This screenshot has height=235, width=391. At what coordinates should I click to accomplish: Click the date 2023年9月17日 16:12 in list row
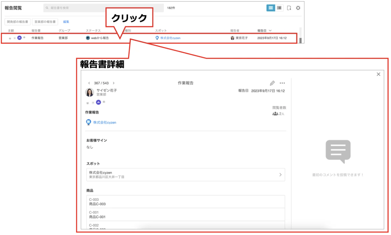(272, 38)
